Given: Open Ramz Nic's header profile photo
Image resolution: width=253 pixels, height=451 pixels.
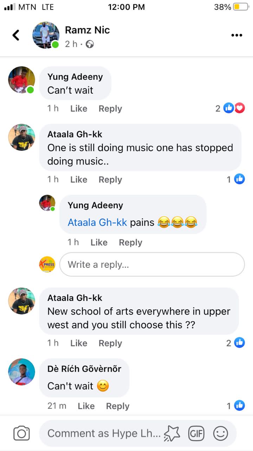Looking at the screenshot, I should [46, 35].
